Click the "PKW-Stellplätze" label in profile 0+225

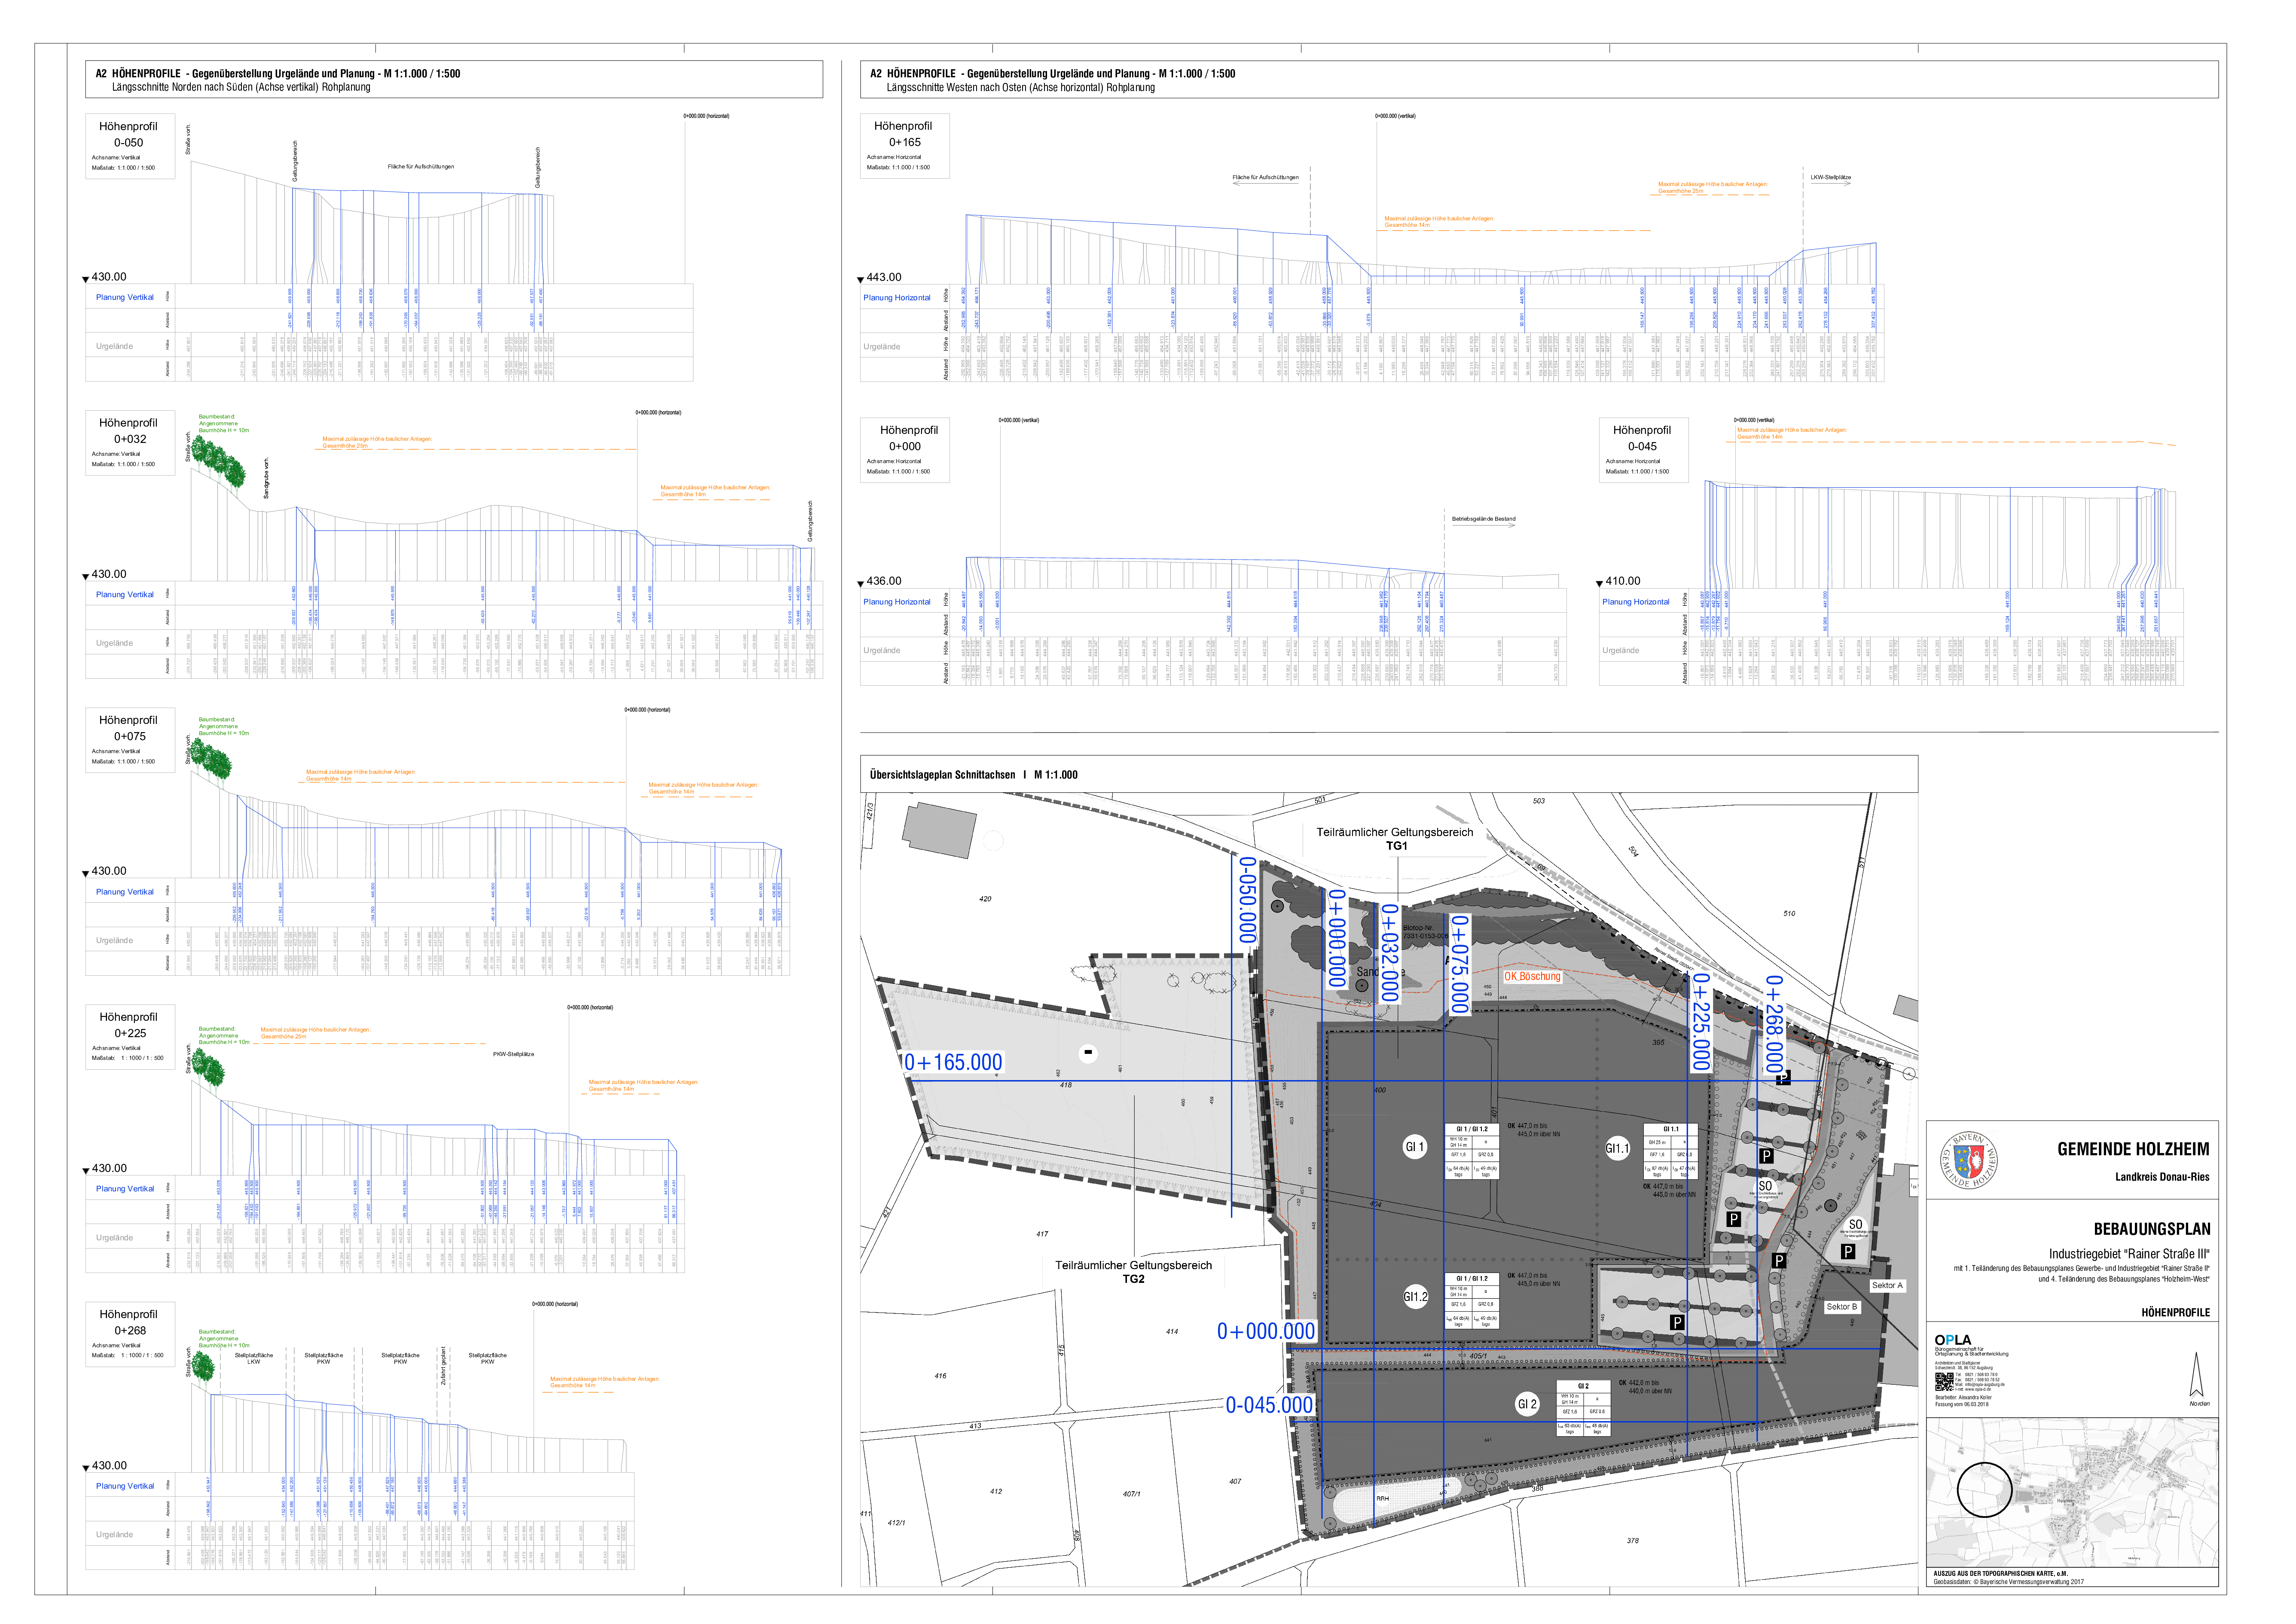[513, 1054]
